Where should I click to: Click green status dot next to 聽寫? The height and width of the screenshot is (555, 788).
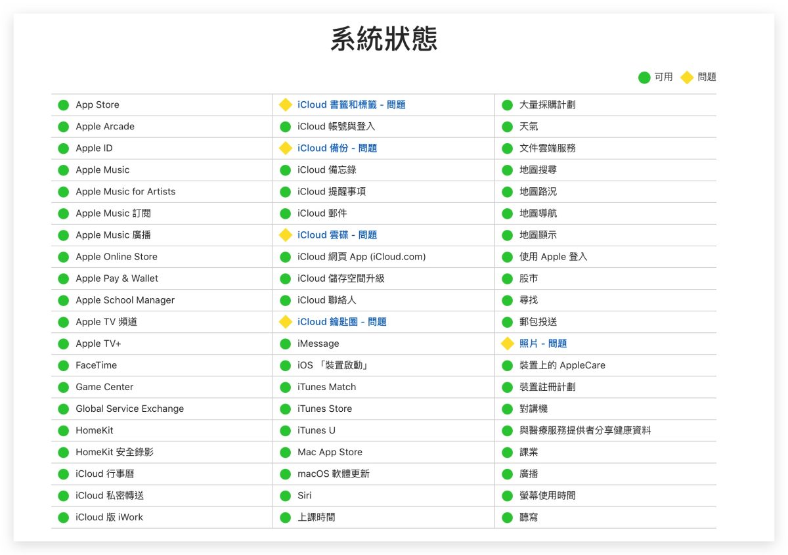point(507,517)
